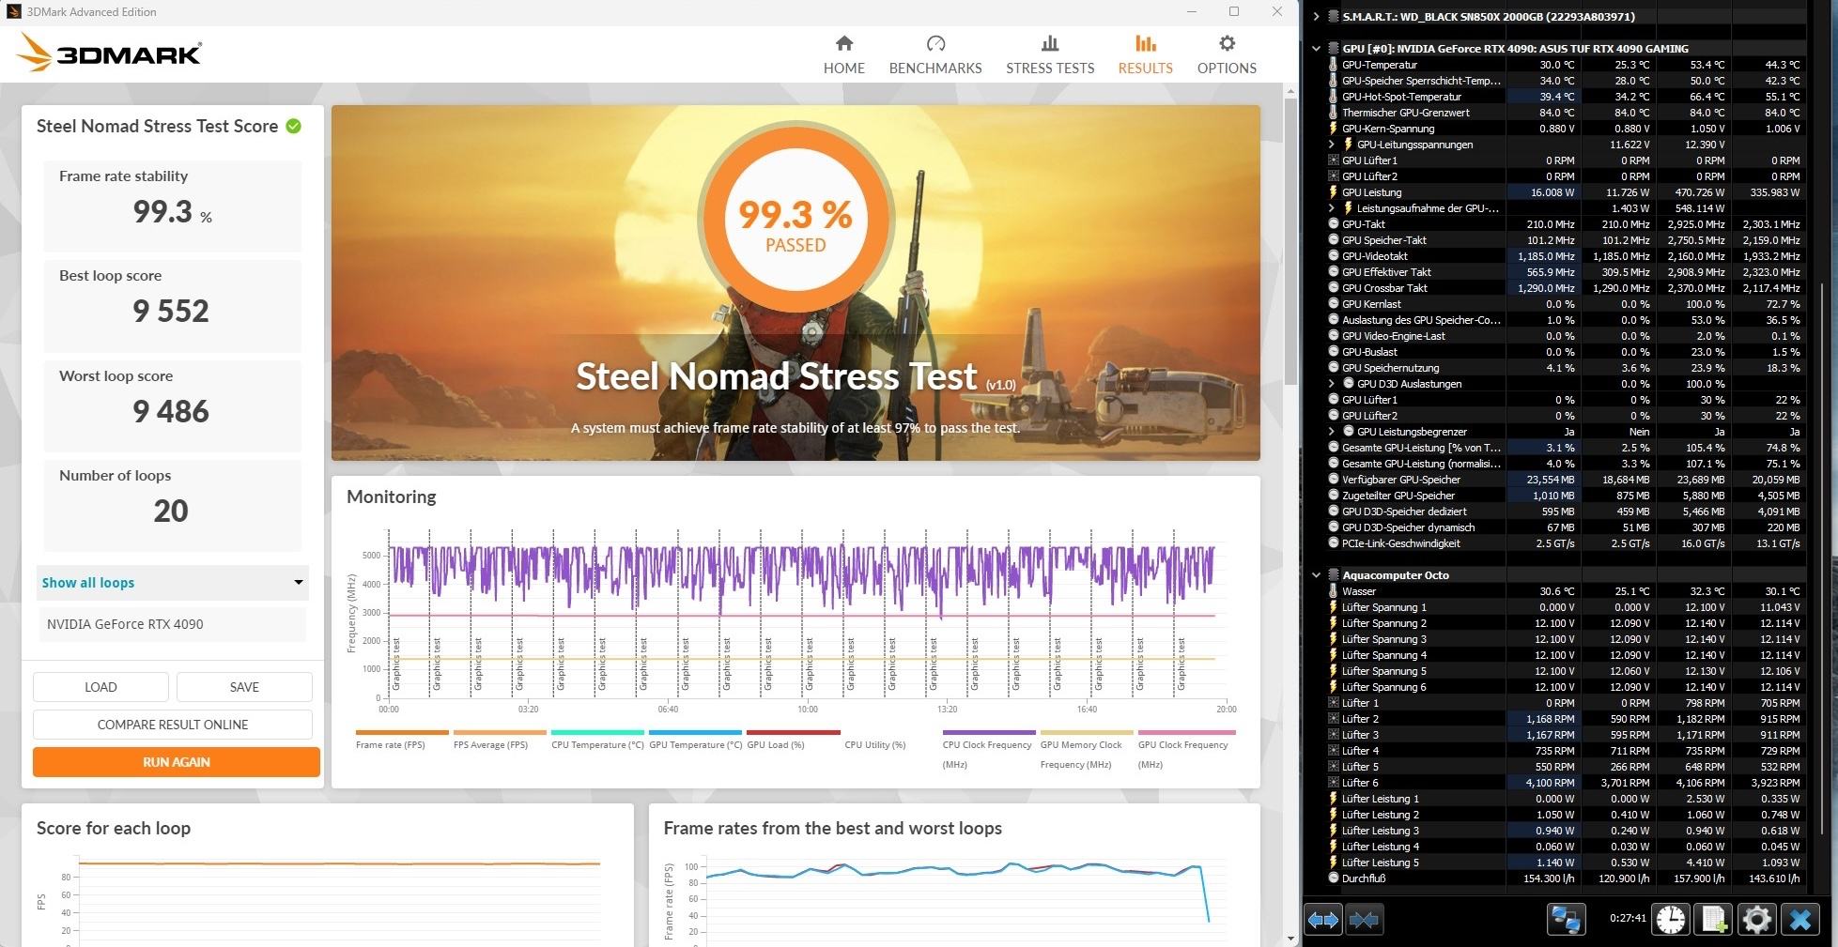Click the RUN AGAIN button
The height and width of the screenshot is (947, 1838).
(177, 762)
